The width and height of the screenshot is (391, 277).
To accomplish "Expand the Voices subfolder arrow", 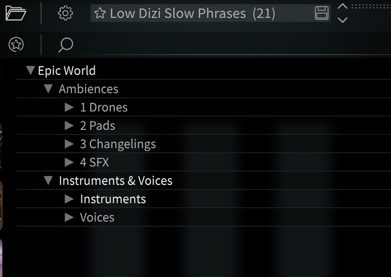I will (69, 217).
